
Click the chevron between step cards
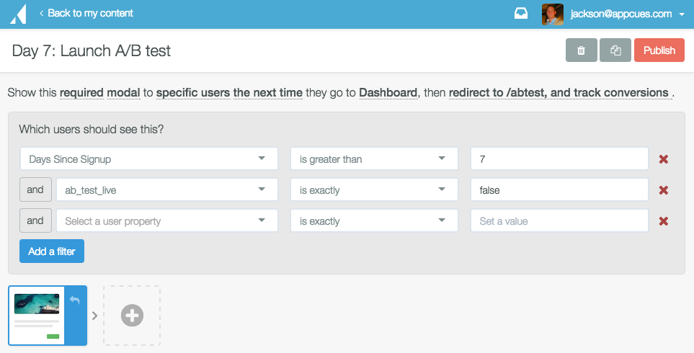(94, 316)
